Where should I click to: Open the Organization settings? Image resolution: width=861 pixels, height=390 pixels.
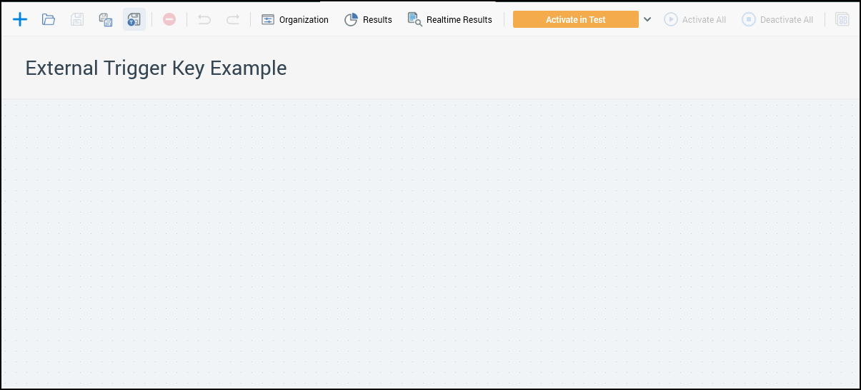point(295,19)
